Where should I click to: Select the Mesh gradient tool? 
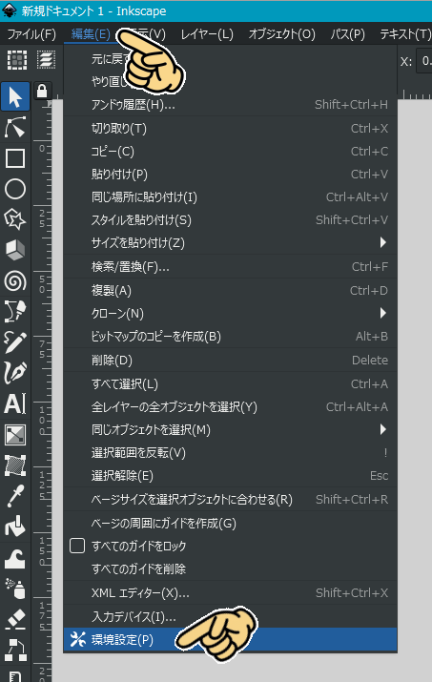[15, 465]
